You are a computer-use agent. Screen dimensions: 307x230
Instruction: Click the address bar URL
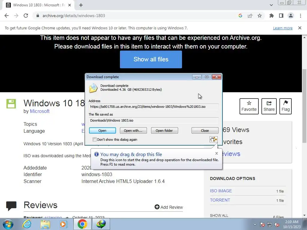[x=74, y=16]
